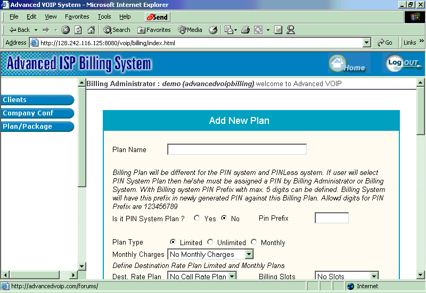426x293 pixels.
Task: Click the Links toolbar label
Action: 409,43
